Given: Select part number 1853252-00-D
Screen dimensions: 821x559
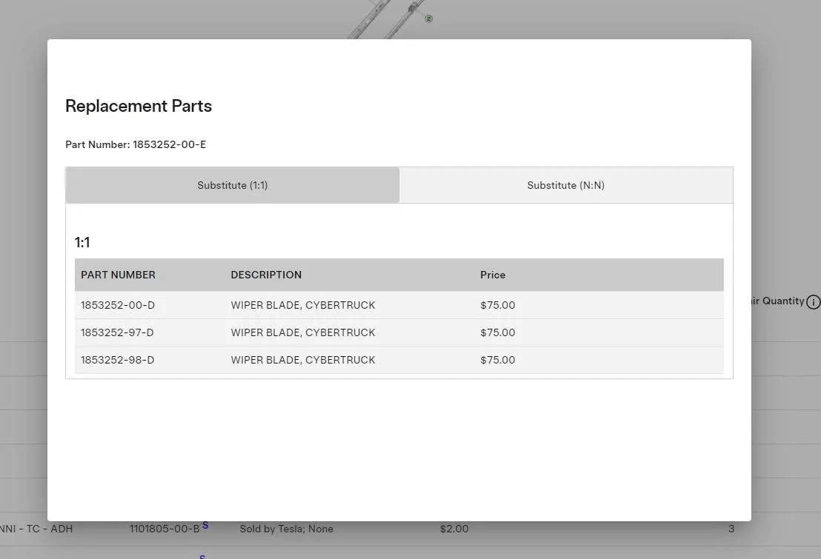Looking at the screenshot, I should (118, 305).
